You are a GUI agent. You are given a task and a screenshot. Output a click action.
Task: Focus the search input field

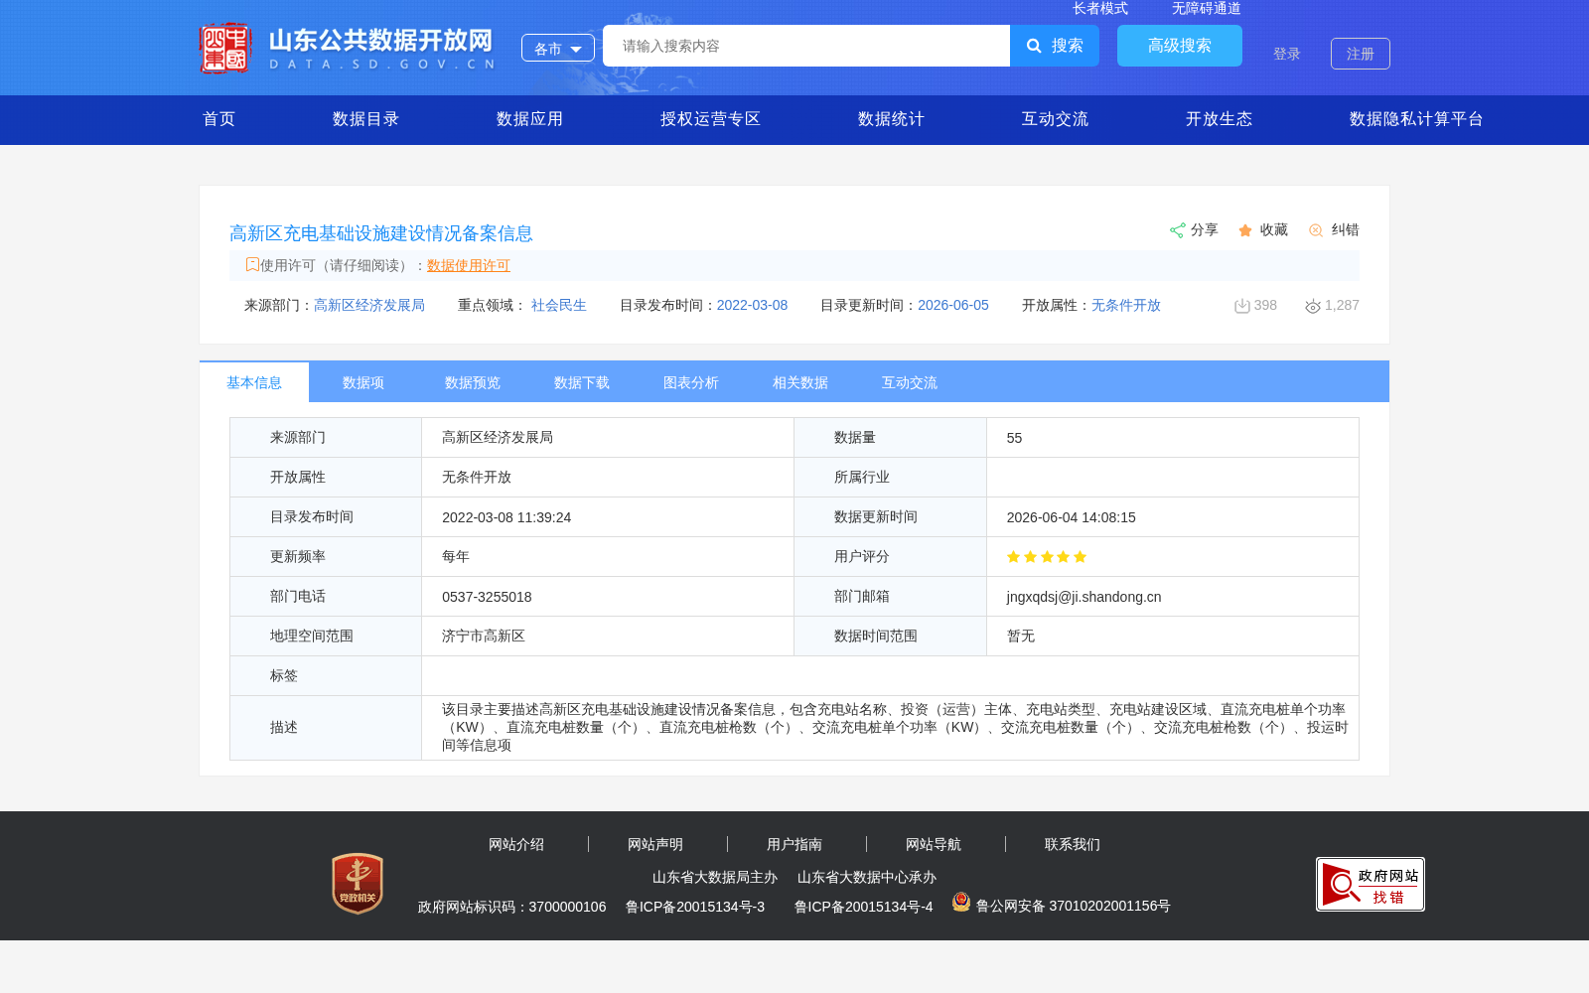point(806,46)
